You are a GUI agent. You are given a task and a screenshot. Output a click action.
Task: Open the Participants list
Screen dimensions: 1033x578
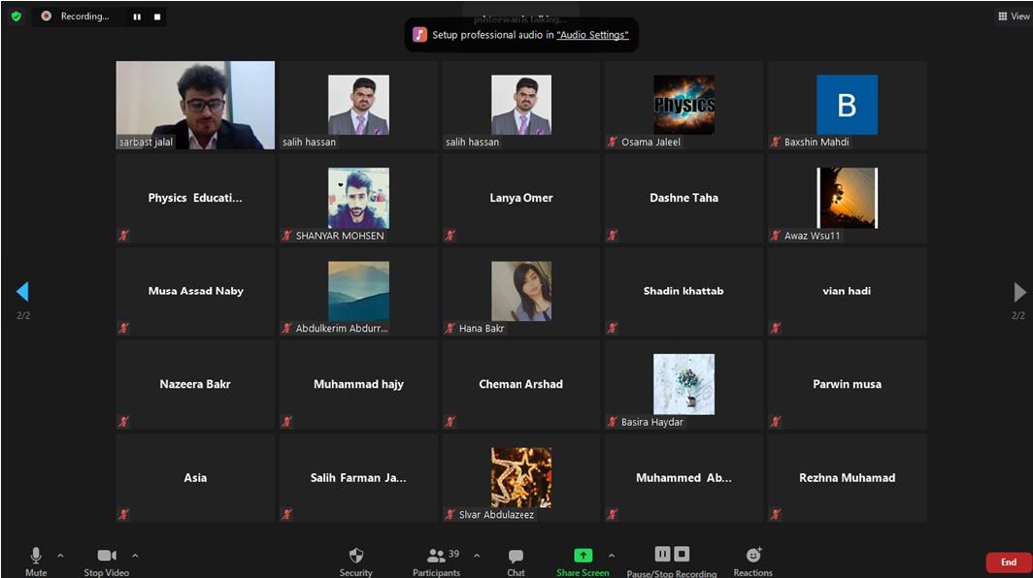click(x=437, y=556)
